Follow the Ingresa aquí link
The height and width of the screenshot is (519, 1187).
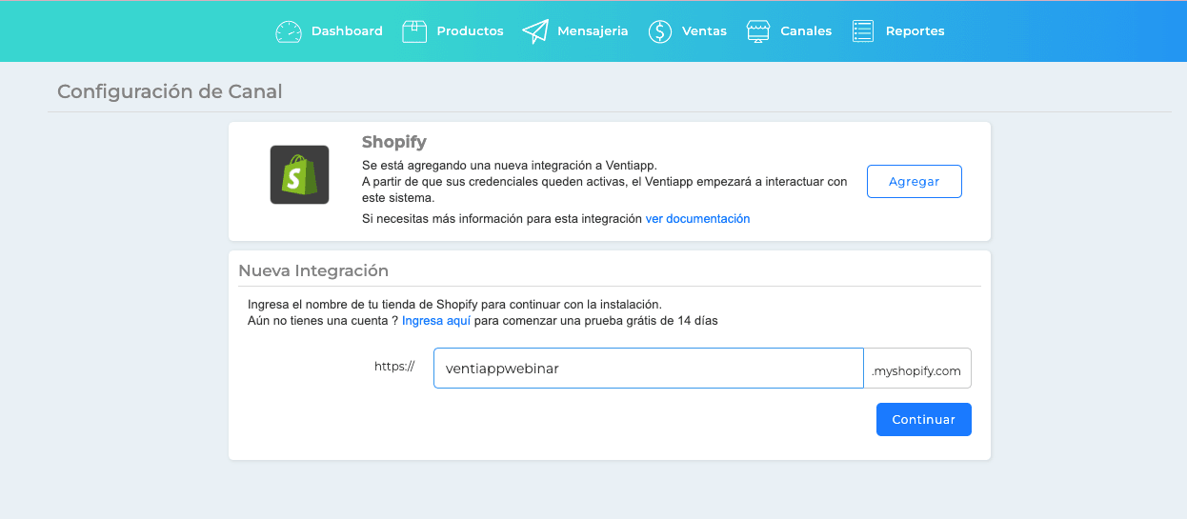[436, 321]
